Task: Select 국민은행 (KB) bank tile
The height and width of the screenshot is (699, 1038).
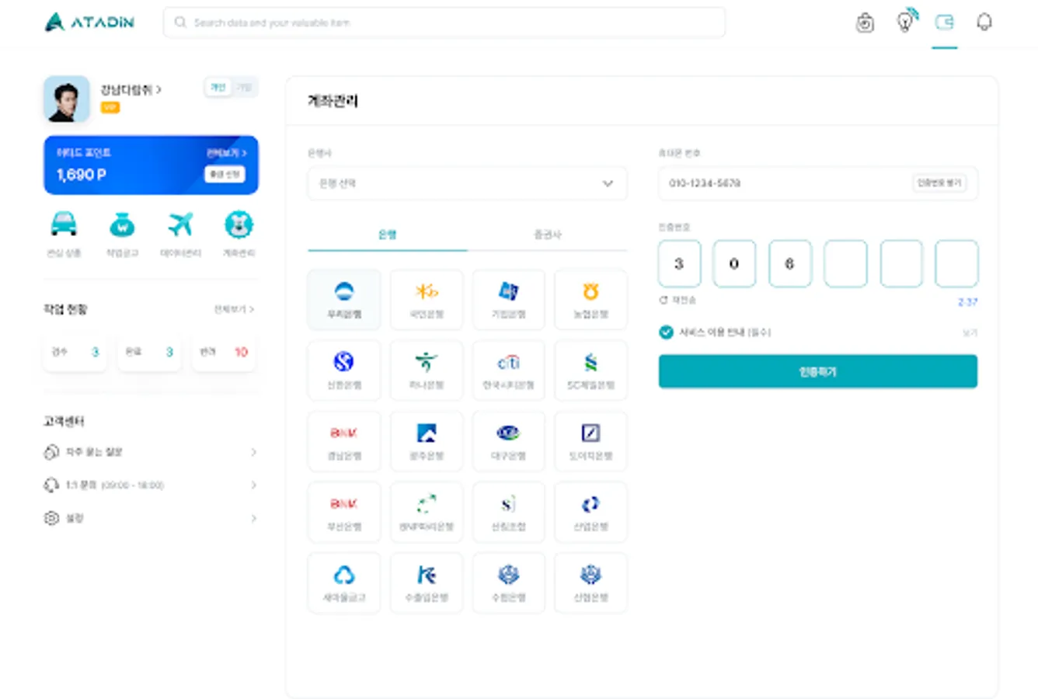Action: (427, 299)
